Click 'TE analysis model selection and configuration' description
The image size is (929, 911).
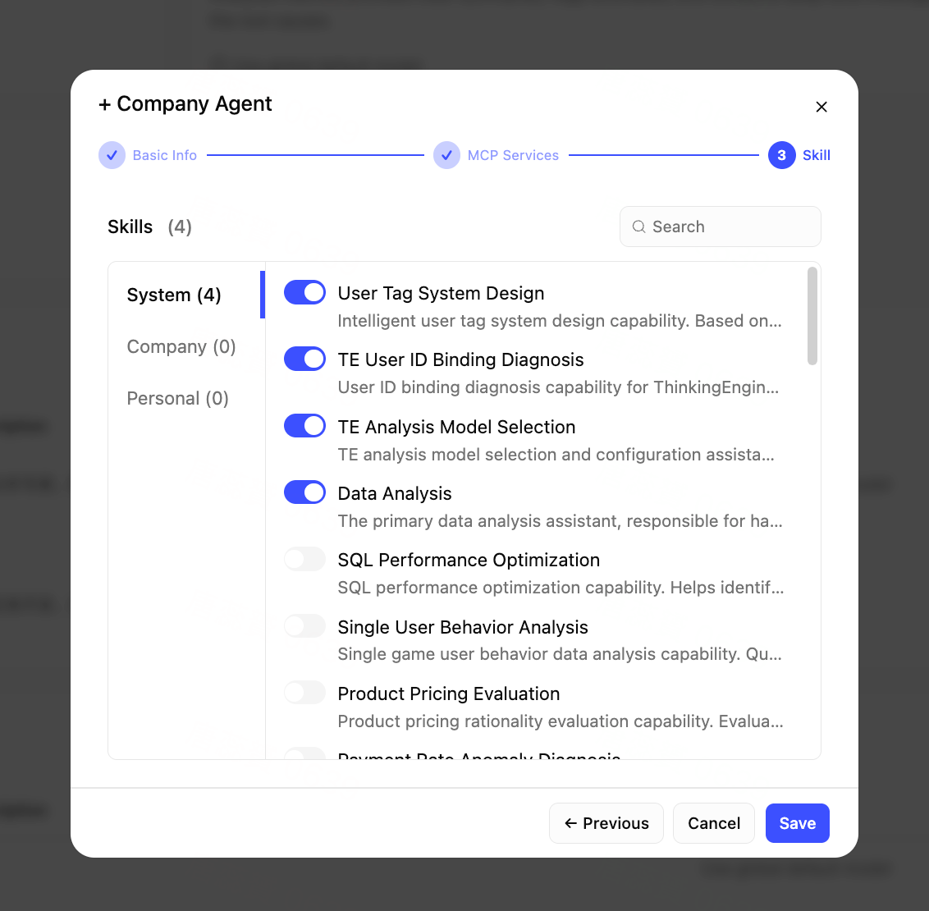tap(556, 455)
